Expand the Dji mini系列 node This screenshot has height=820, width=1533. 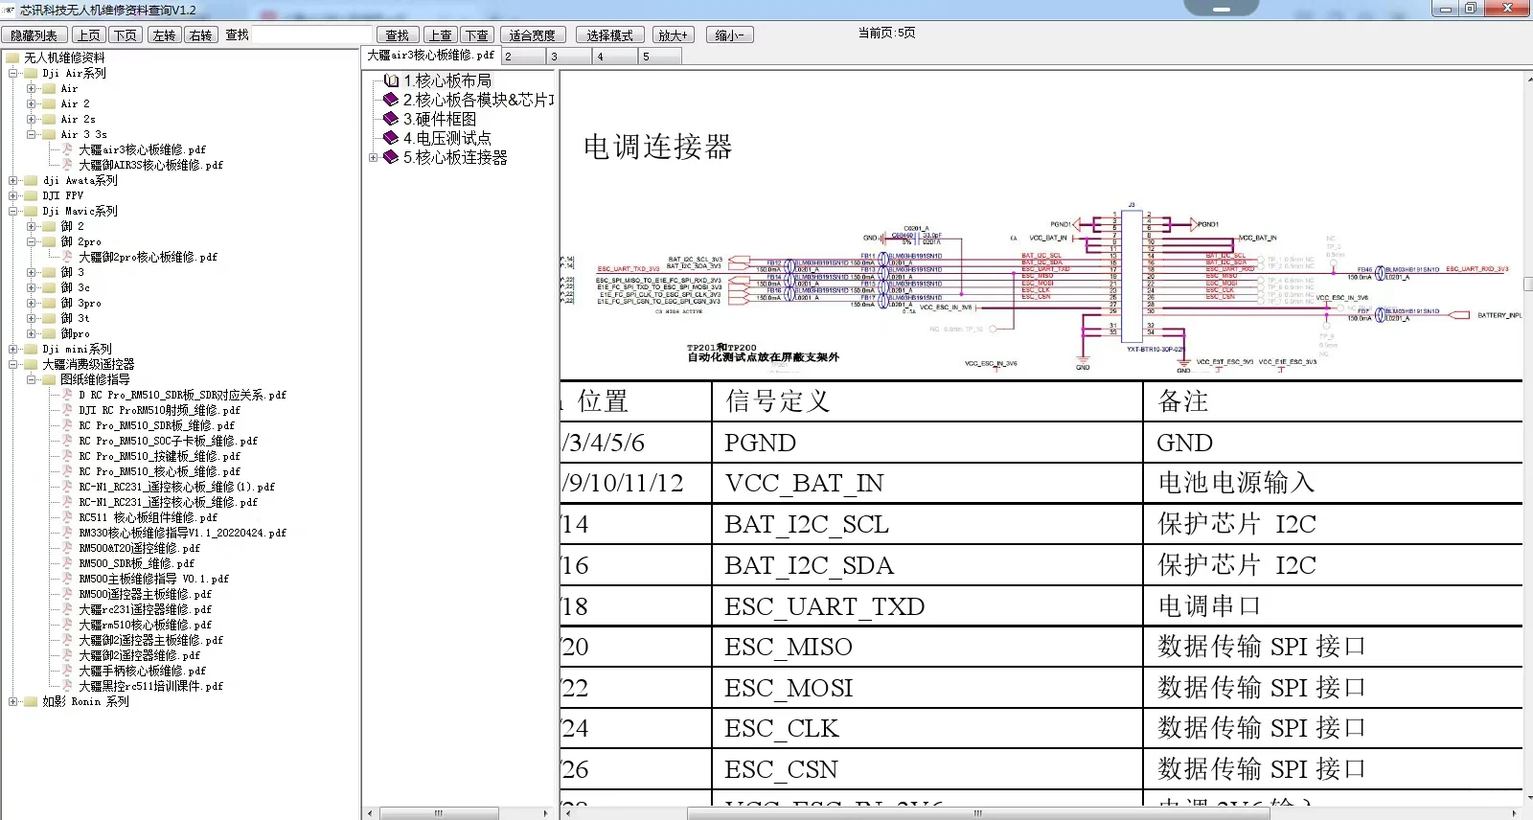13,349
